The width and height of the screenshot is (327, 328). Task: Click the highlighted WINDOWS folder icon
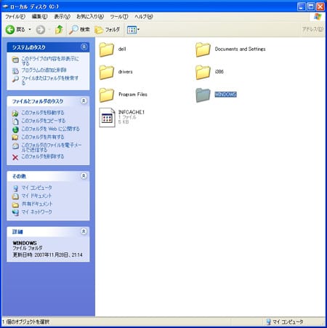click(x=203, y=95)
